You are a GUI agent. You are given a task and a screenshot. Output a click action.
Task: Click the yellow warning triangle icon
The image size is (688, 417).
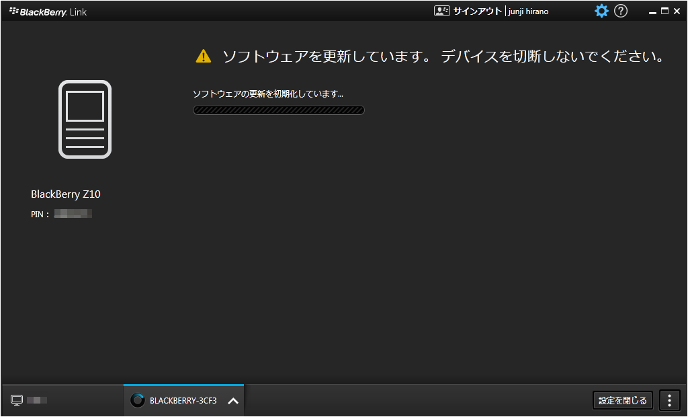click(x=203, y=56)
